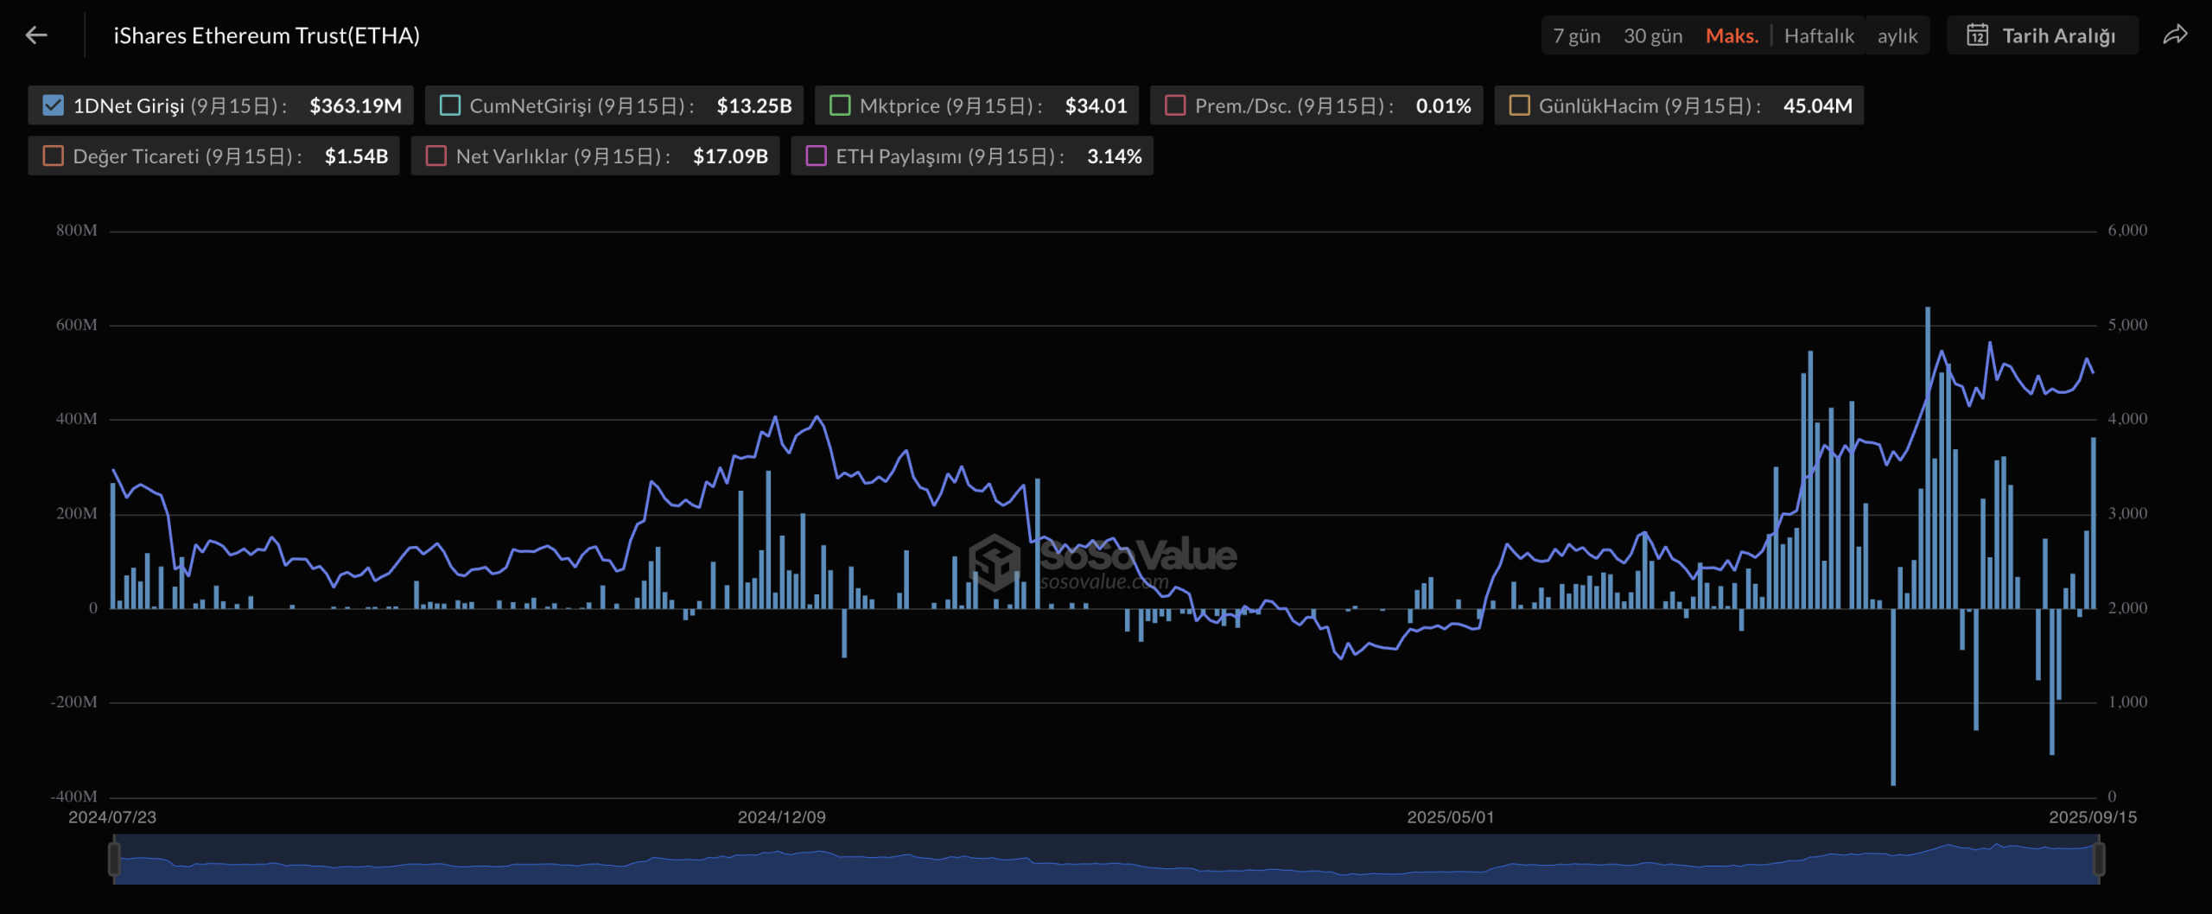This screenshot has height=914, width=2212.
Task: Share the chart via the share arrow icon
Action: (x=2175, y=35)
